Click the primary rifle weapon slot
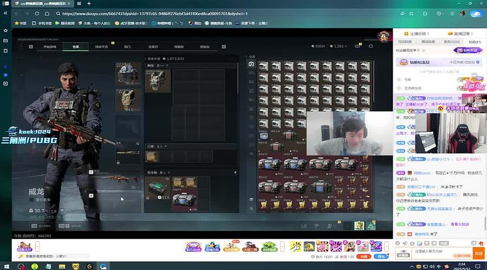Screen dimensions: 487x270 click(115, 180)
